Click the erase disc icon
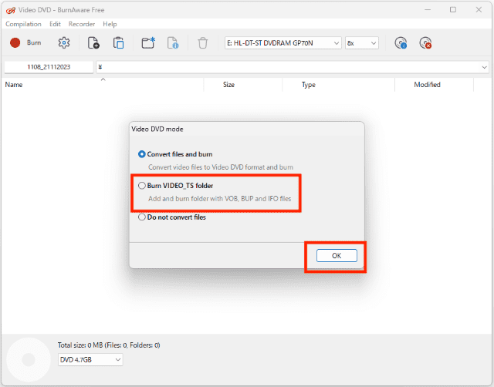The height and width of the screenshot is (387, 494). click(x=425, y=43)
